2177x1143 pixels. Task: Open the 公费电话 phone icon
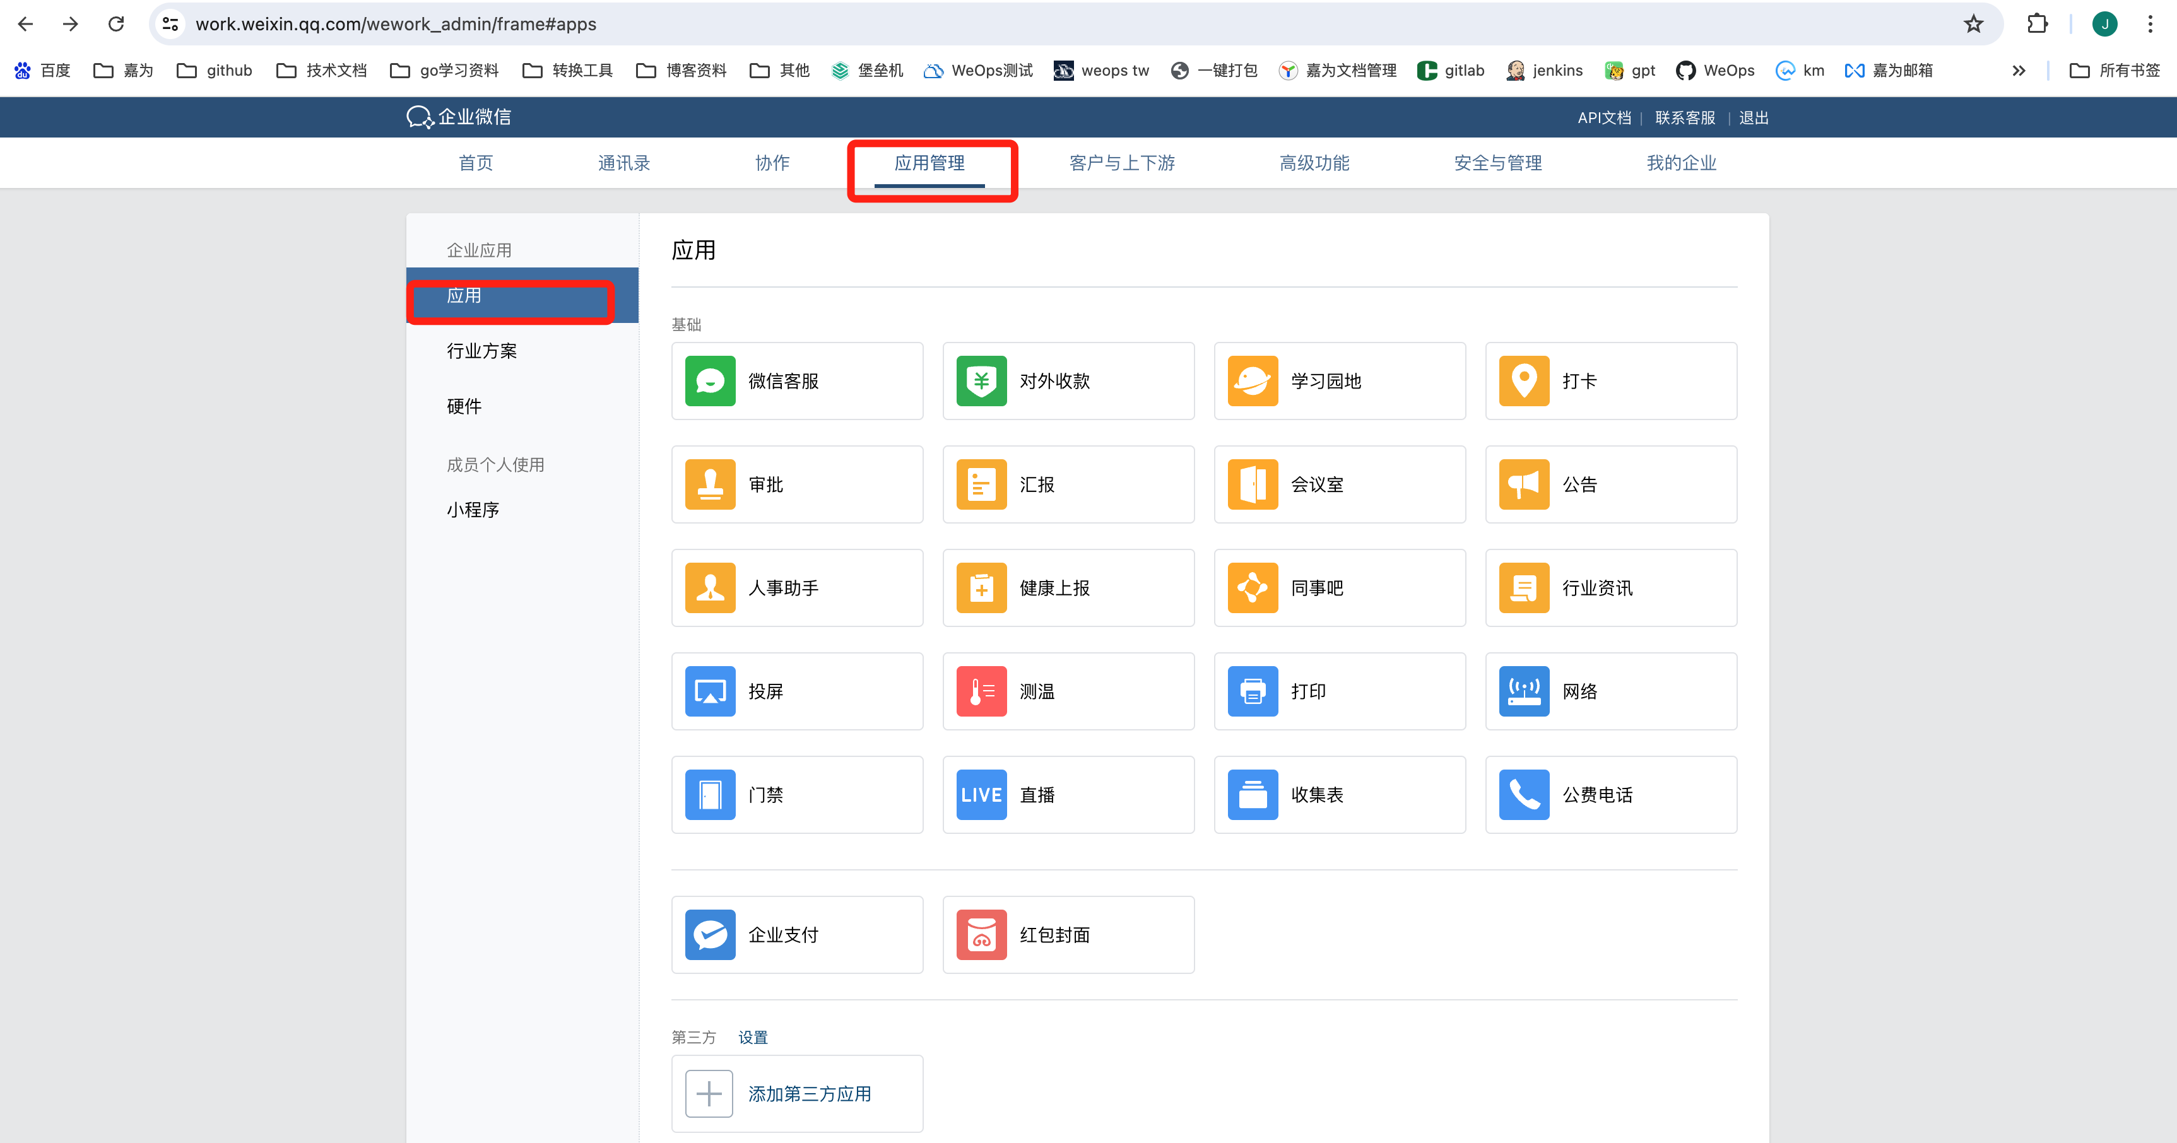tap(1524, 795)
